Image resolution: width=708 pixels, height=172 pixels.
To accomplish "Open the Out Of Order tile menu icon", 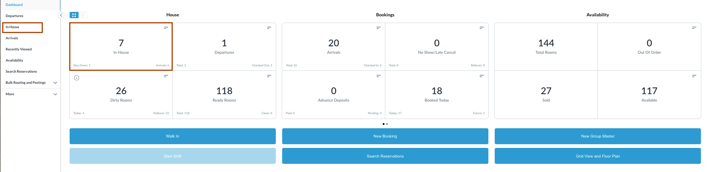I will [694, 28].
